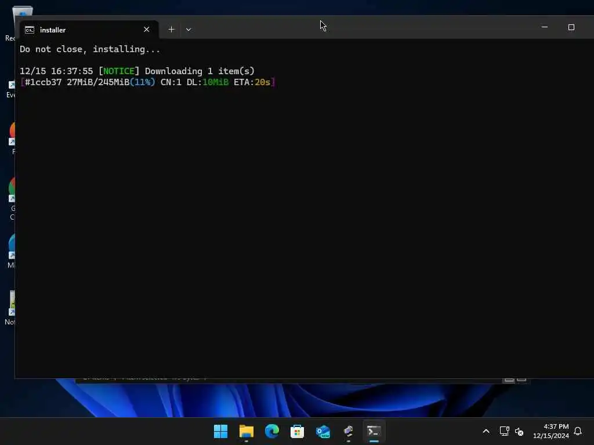Viewport: 594px width, 445px height.
Task: Click the Terminal taskbar icon
Action: (x=374, y=431)
